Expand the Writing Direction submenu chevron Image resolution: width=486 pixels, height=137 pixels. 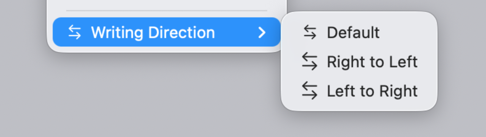262,32
